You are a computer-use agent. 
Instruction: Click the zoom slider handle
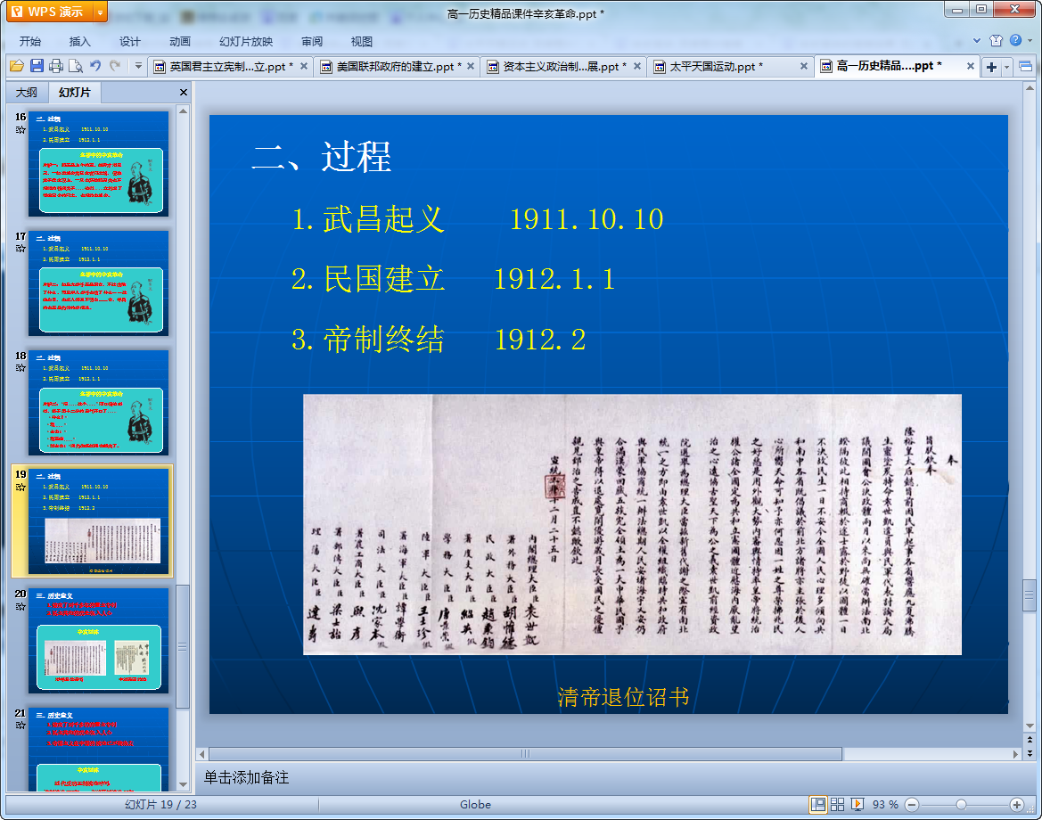click(961, 805)
